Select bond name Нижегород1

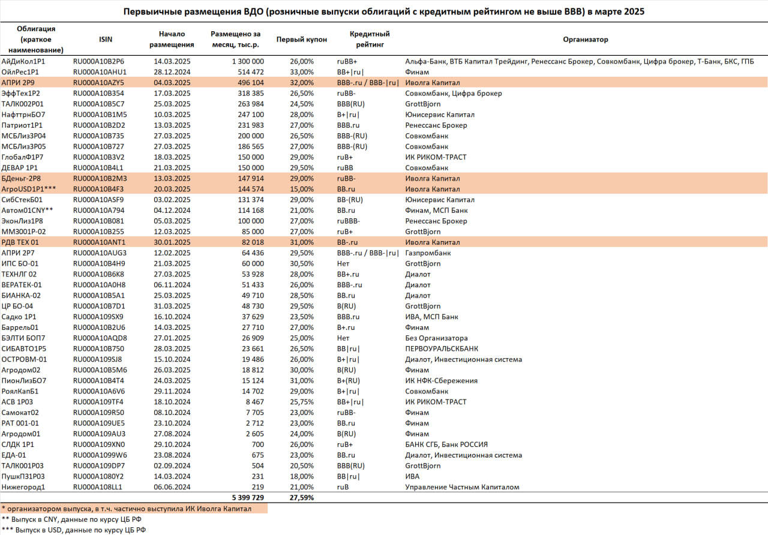pyautogui.click(x=24, y=487)
